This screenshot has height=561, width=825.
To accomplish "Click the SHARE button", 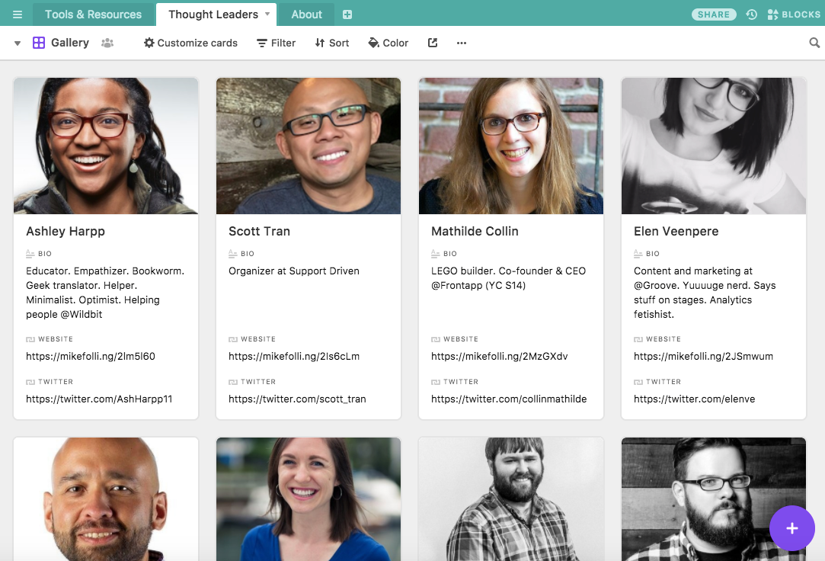I will pos(713,14).
